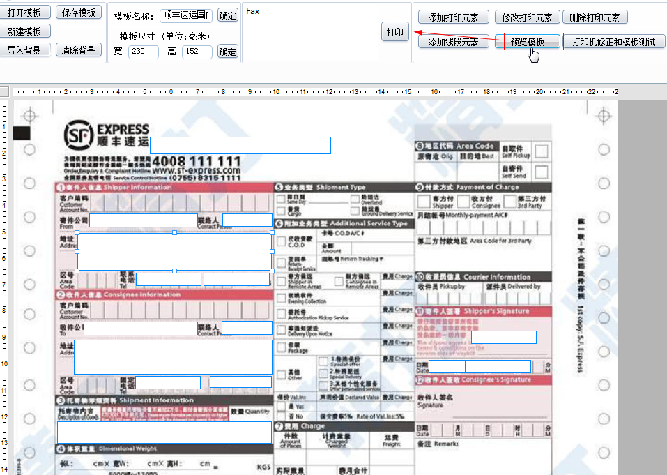Click the width field showing 230
Viewport: 667px width, 475px height.
click(144, 52)
